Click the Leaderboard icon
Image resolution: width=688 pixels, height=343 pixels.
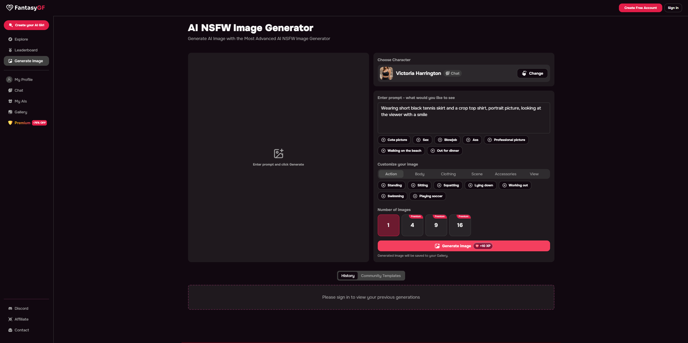11,50
